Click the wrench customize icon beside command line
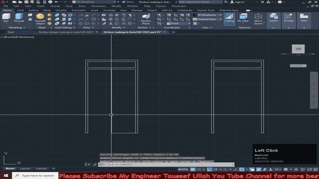This screenshot has width=319, height=179. (95, 165)
